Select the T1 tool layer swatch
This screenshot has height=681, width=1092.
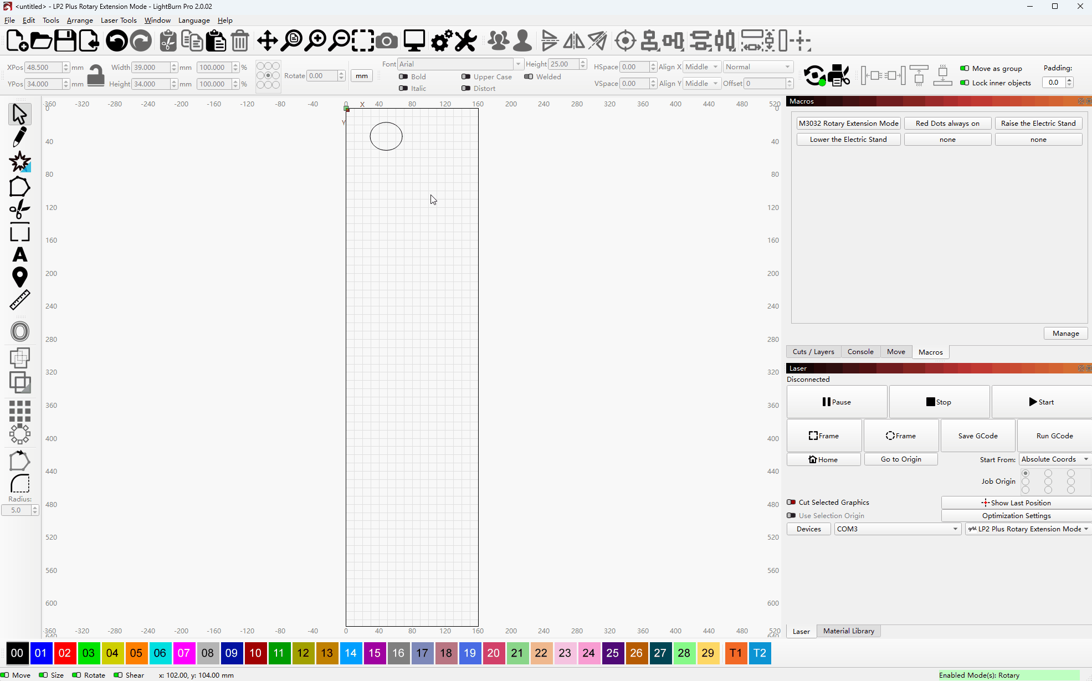coord(736,653)
